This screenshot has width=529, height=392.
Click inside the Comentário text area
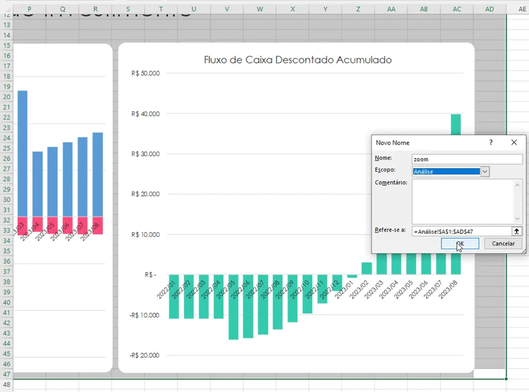[462, 202]
